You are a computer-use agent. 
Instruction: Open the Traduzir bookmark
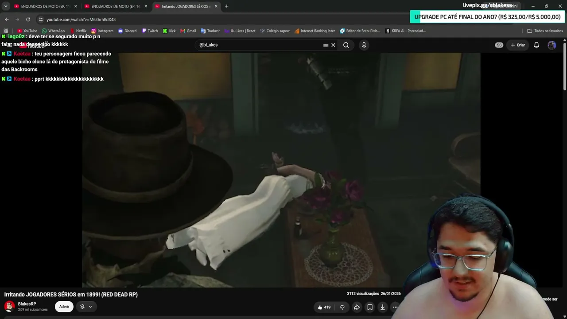210,31
